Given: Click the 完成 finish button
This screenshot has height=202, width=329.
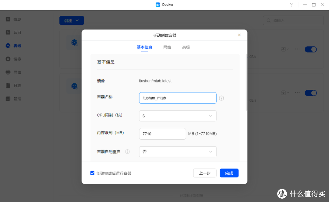Looking at the screenshot, I should tap(229, 173).
